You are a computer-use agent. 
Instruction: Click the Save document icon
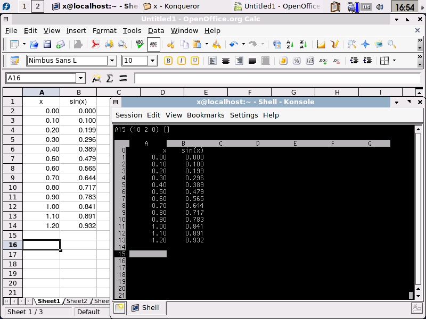pos(47,45)
